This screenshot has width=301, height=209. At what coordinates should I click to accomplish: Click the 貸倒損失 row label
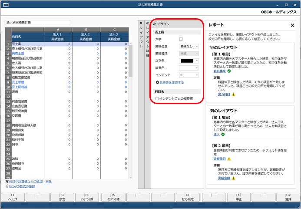(18, 130)
